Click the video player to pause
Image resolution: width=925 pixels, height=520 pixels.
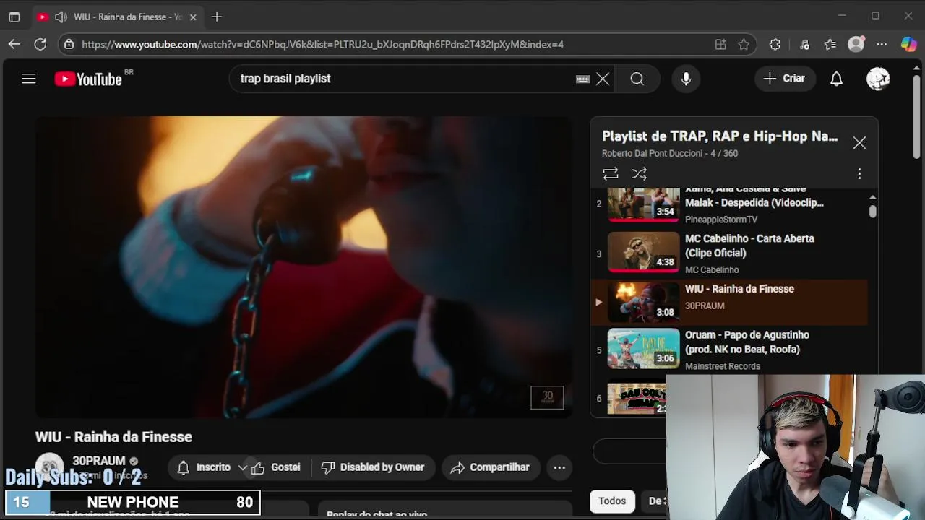click(304, 267)
